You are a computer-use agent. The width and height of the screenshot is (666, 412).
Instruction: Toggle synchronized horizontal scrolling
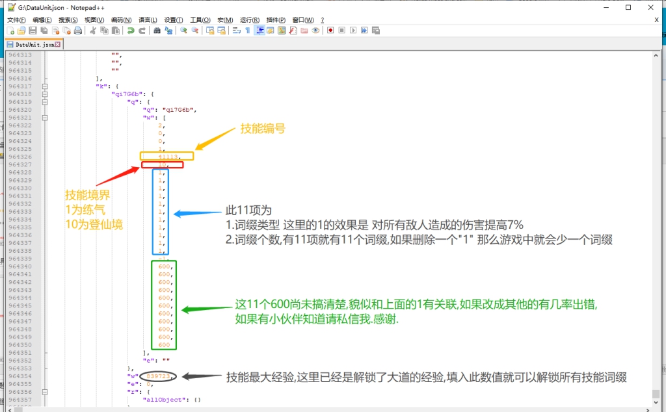click(x=221, y=31)
